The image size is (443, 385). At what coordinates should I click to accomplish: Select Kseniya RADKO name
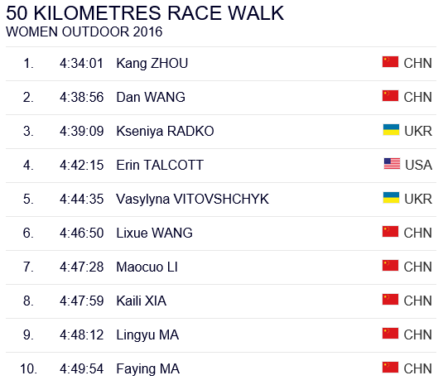click(165, 131)
